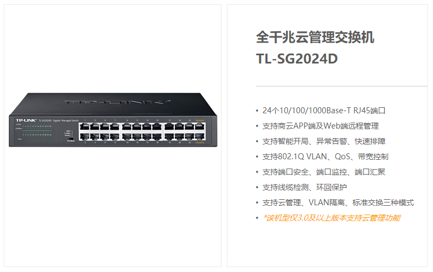Click the model name TL-SG2024D
This screenshot has width=433, height=272.
[297, 59]
